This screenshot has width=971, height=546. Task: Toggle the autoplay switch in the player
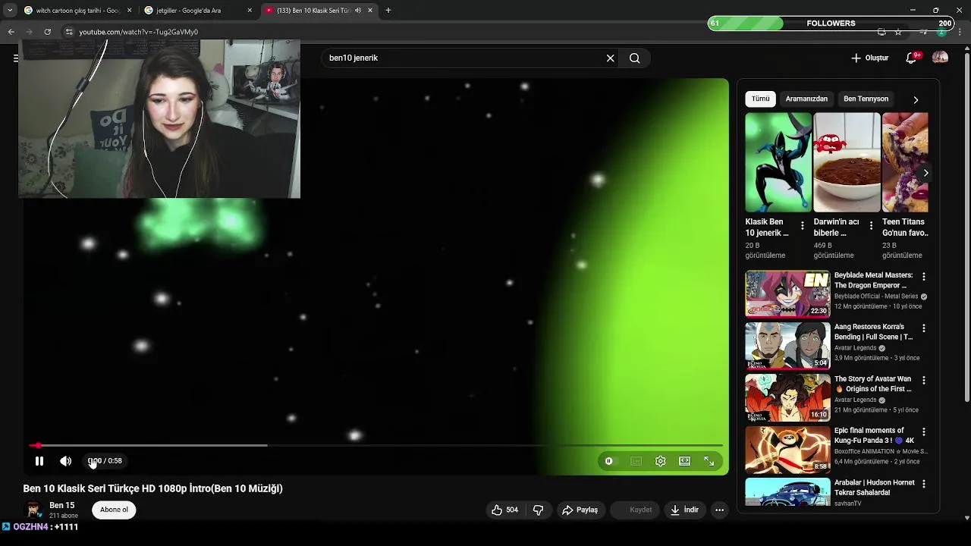(x=609, y=461)
